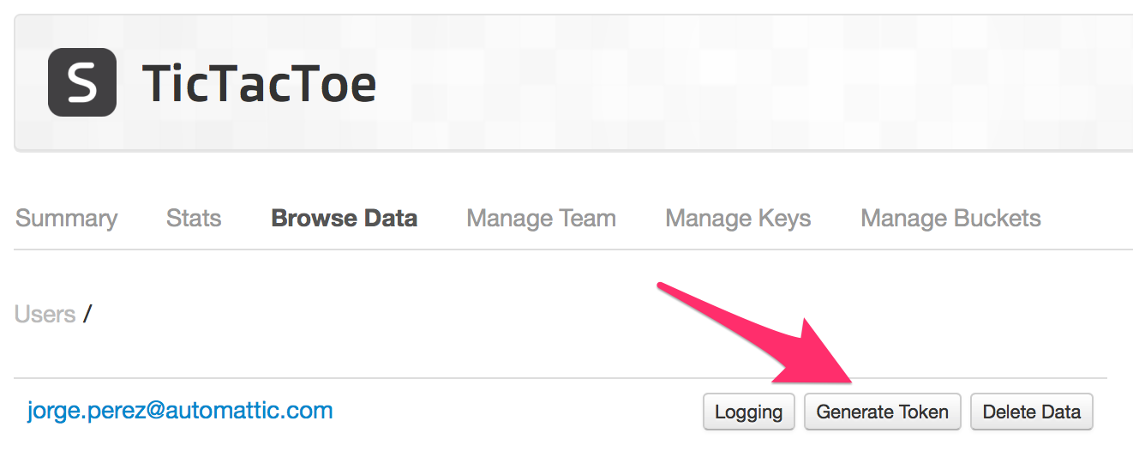Click empty space in the user row

pyautogui.click(x=514, y=412)
